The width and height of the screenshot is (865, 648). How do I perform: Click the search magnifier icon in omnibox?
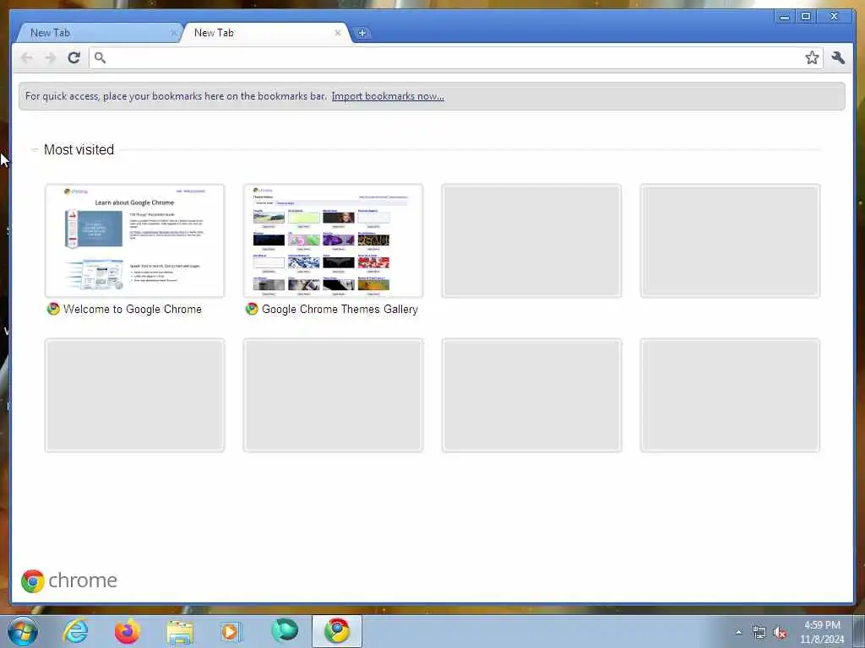point(100,57)
